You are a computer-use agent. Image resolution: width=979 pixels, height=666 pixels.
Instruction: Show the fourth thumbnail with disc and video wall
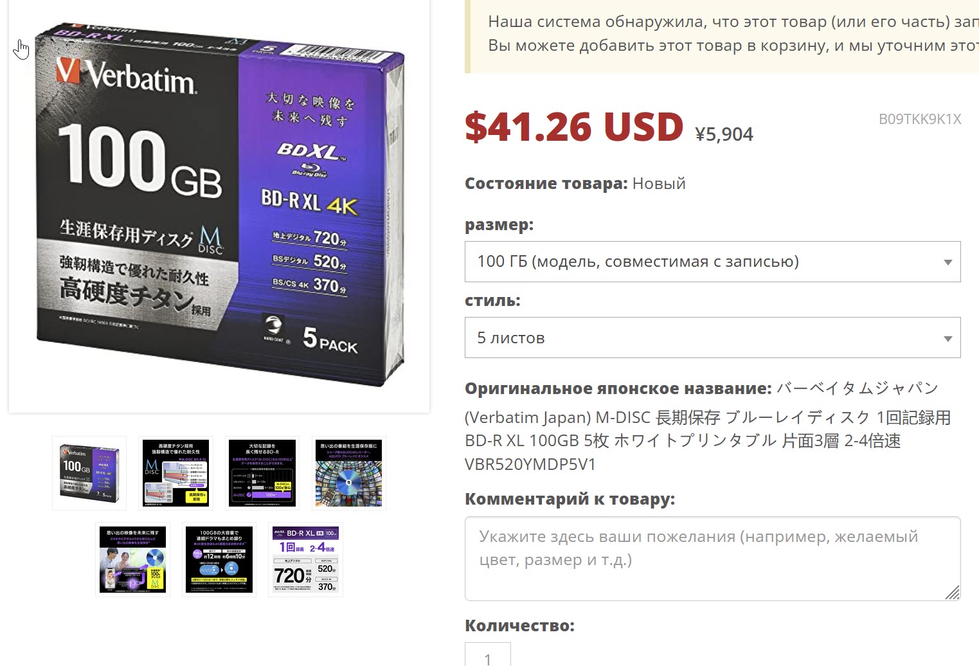(348, 473)
